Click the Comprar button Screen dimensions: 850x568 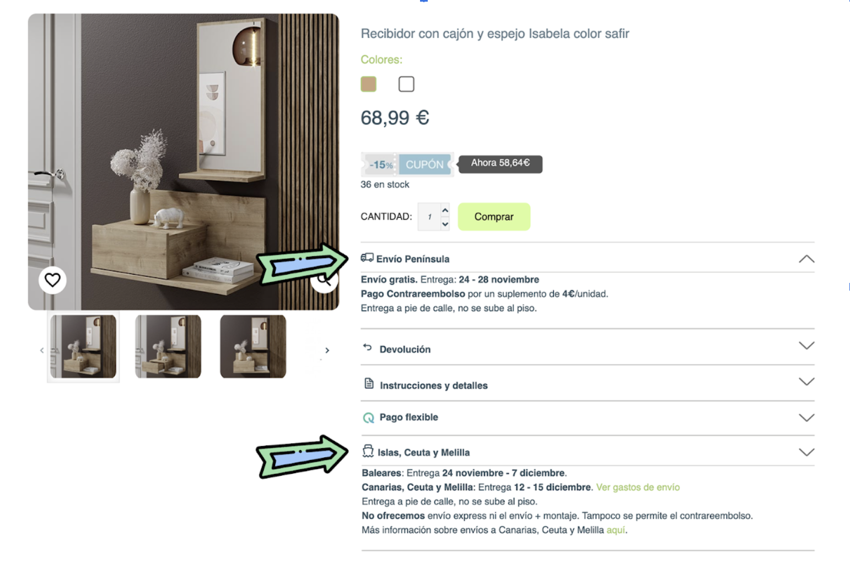point(494,217)
